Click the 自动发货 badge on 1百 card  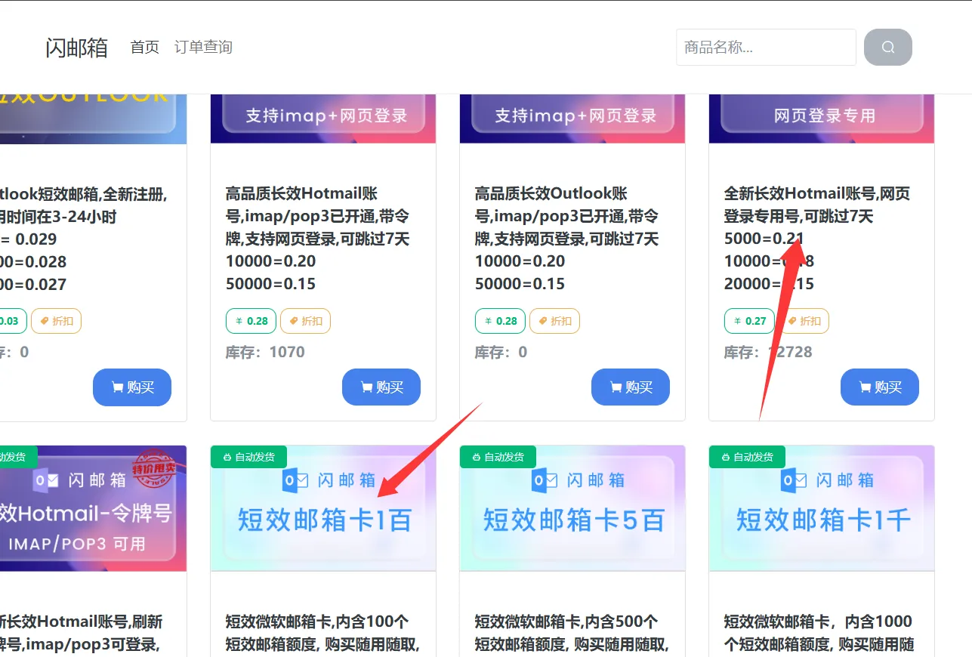pyautogui.click(x=248, y=457)
